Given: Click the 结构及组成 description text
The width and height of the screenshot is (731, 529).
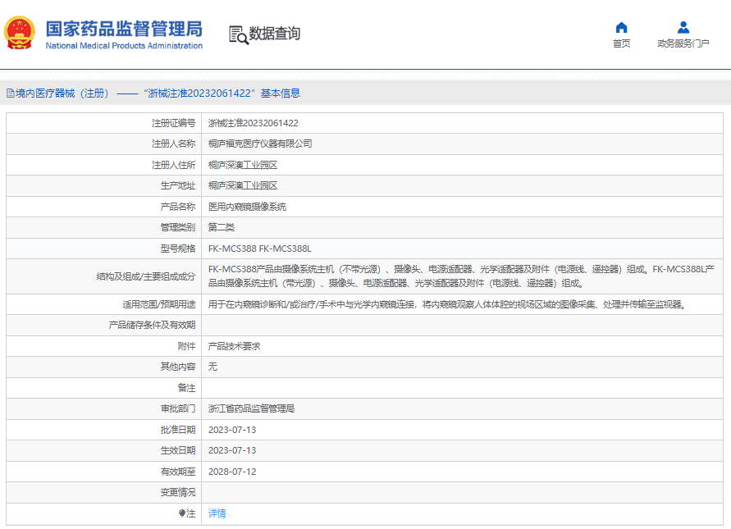Looking at the screenshot, I should (x=461, y=276).
